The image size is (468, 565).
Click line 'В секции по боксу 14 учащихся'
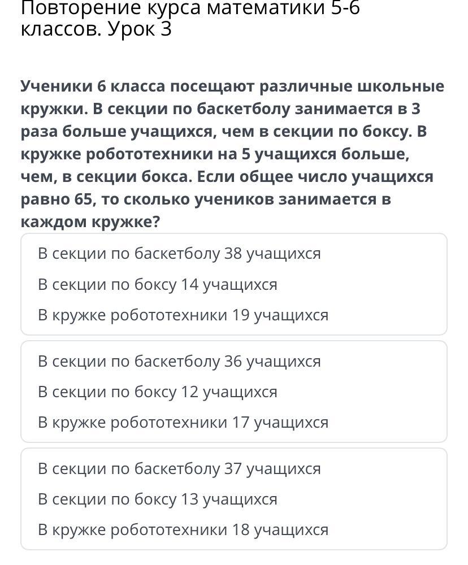(x=158, y=284)
